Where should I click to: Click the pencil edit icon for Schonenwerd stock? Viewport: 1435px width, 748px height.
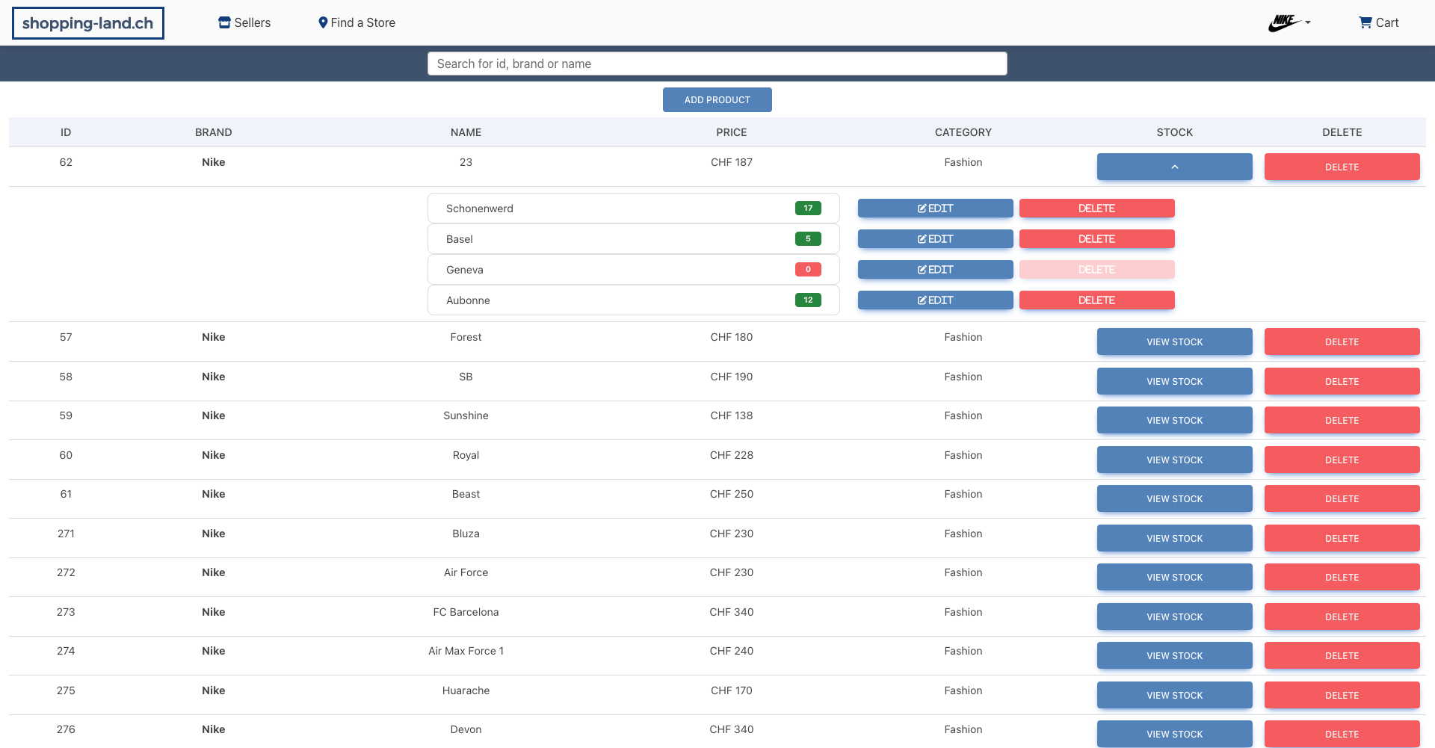(921, 208)
